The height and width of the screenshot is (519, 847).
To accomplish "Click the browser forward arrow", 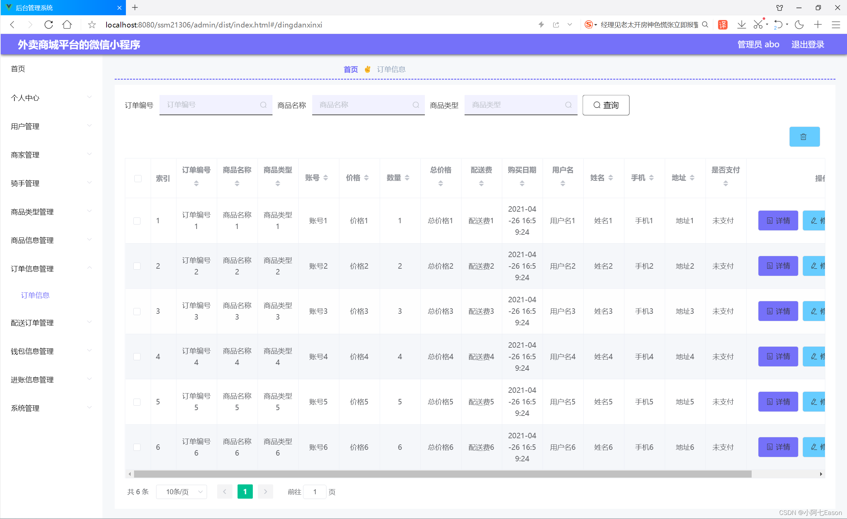I will [30, 25].
